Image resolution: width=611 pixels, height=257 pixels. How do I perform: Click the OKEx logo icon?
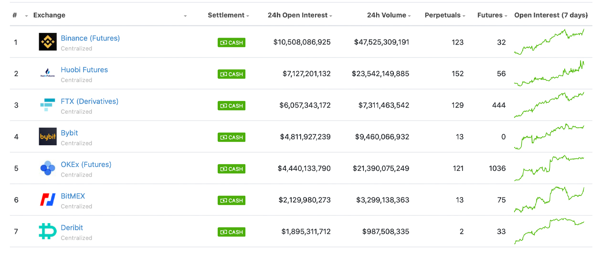48,168
